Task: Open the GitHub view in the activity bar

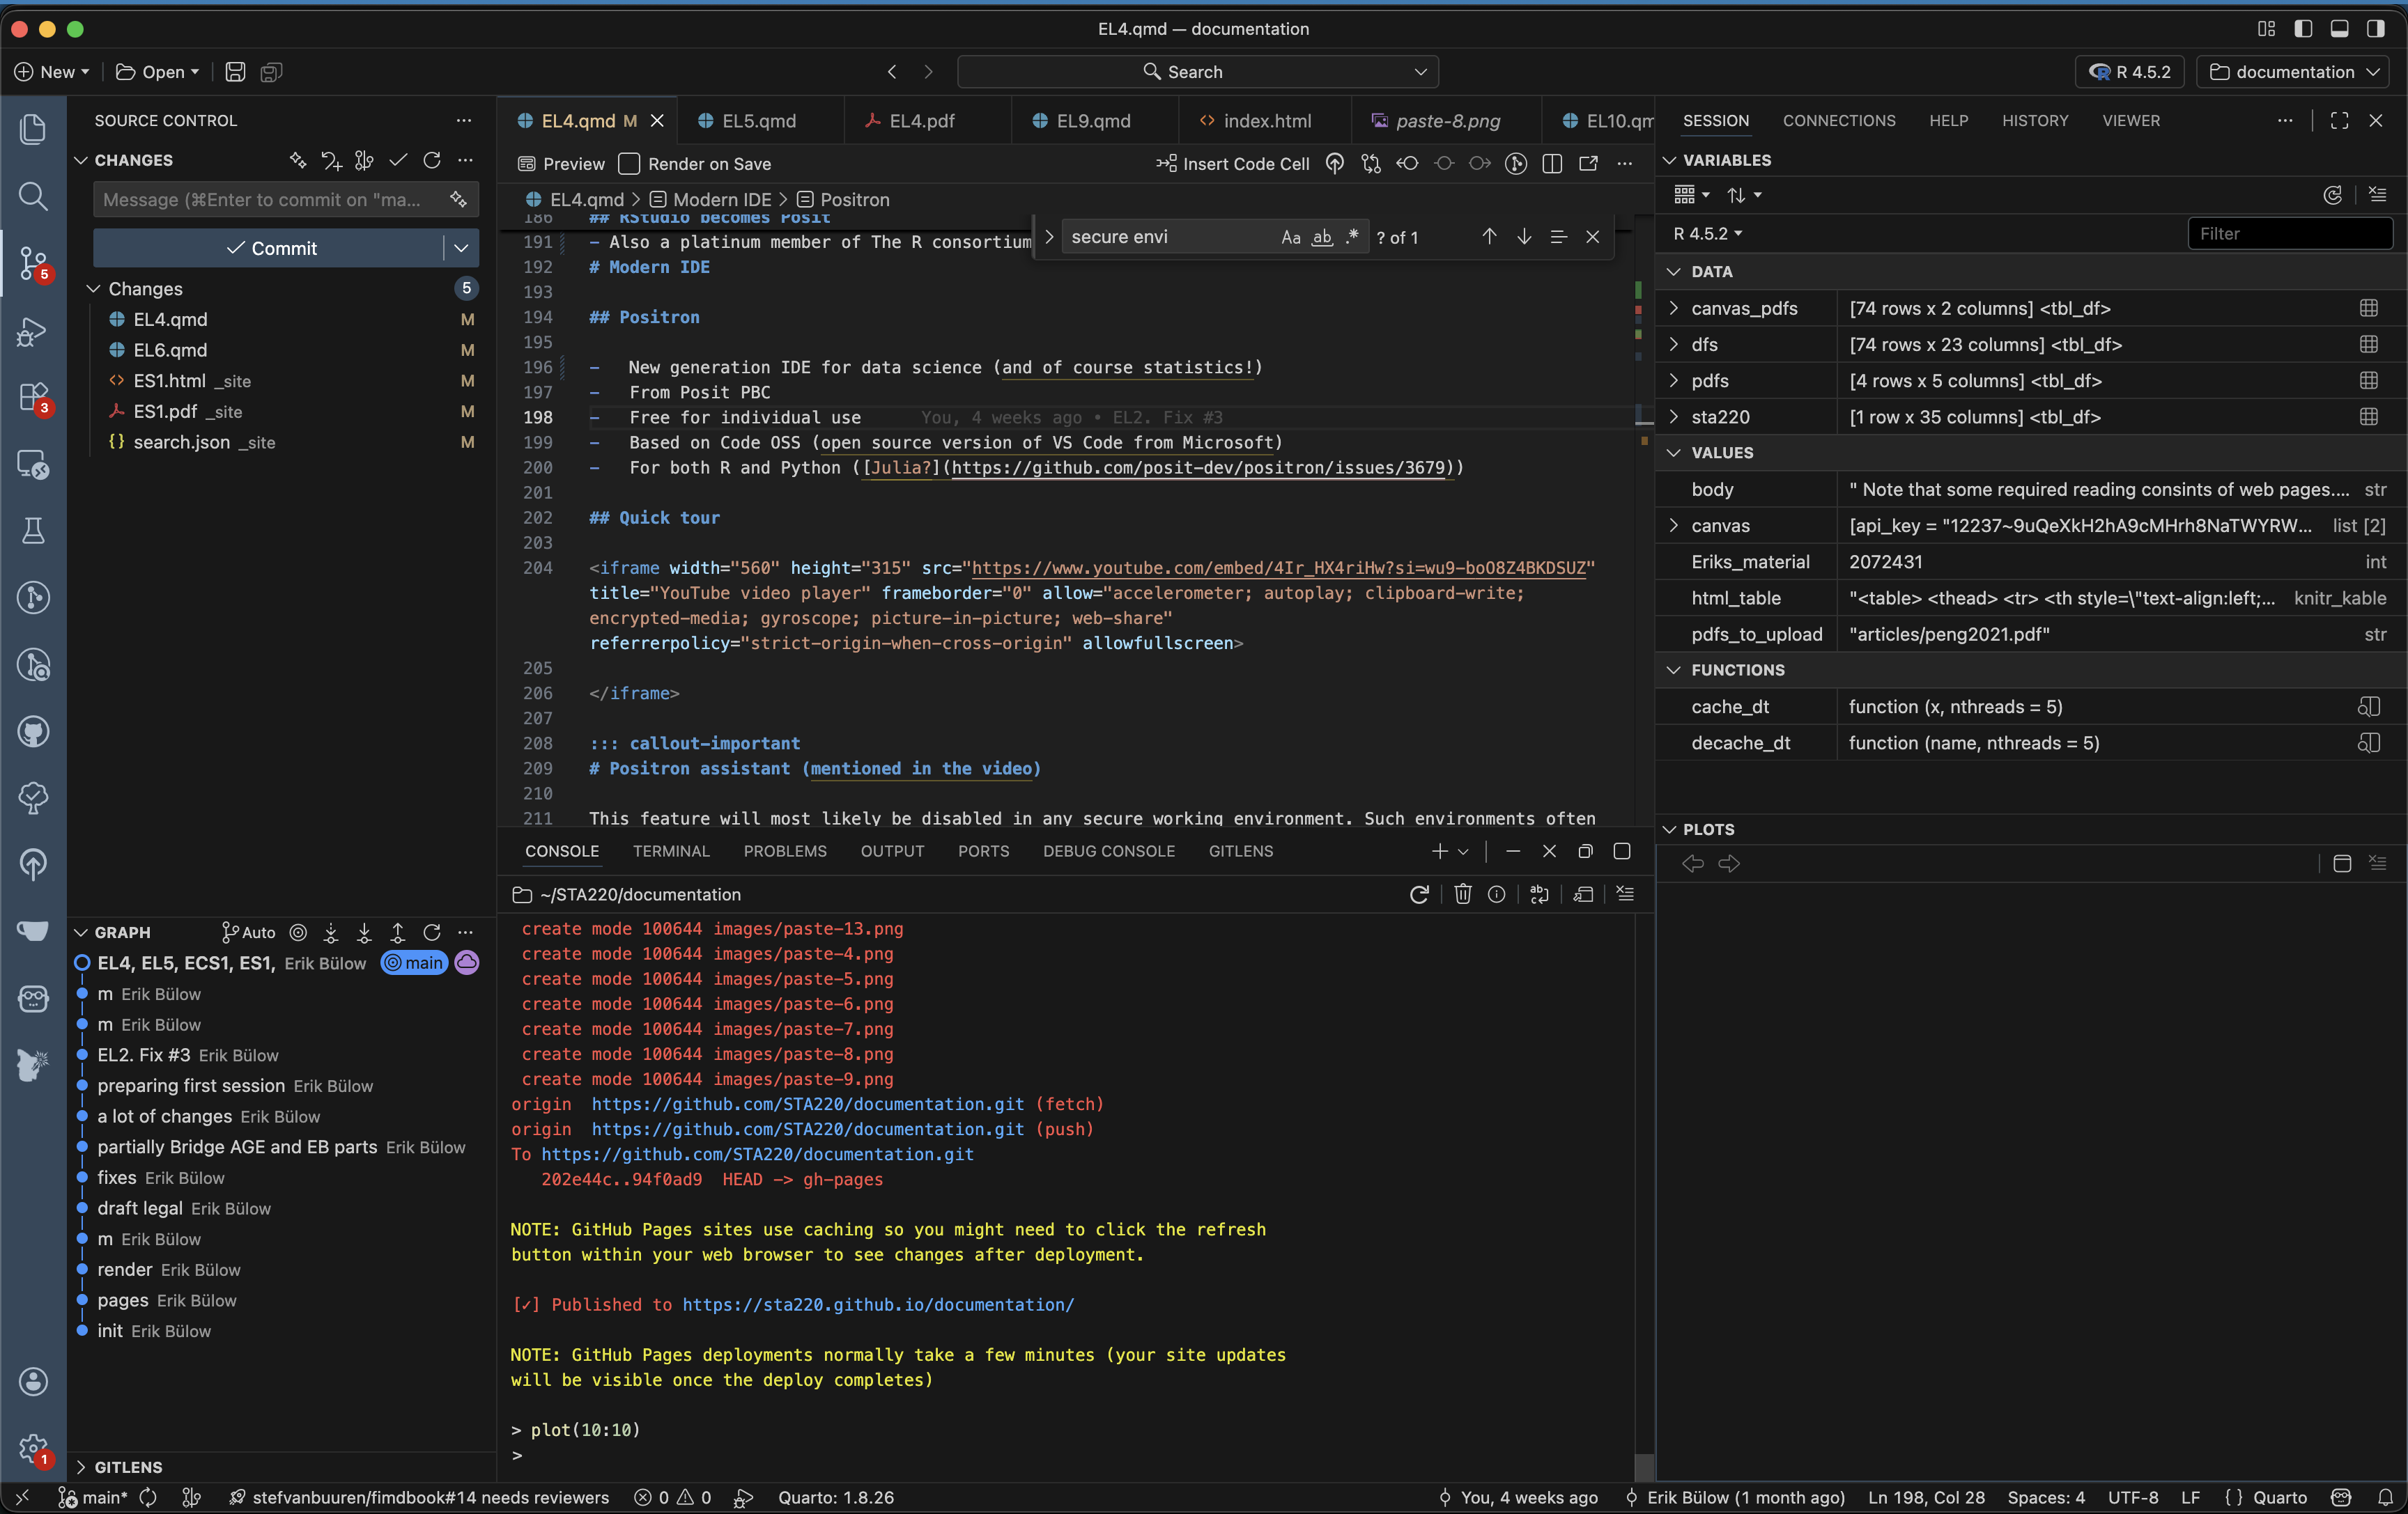Action: [x=33, y=731]
